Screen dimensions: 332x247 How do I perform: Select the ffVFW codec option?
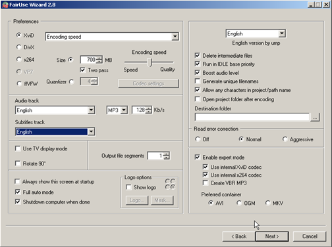19,83
